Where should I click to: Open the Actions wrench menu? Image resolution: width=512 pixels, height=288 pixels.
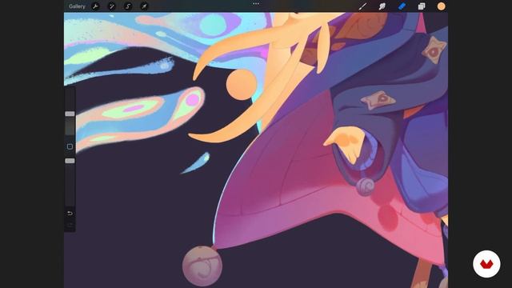(x=95, y=6)
